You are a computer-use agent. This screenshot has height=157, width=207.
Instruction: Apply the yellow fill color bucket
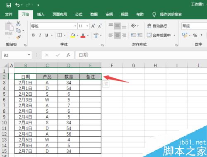(73, 35)
